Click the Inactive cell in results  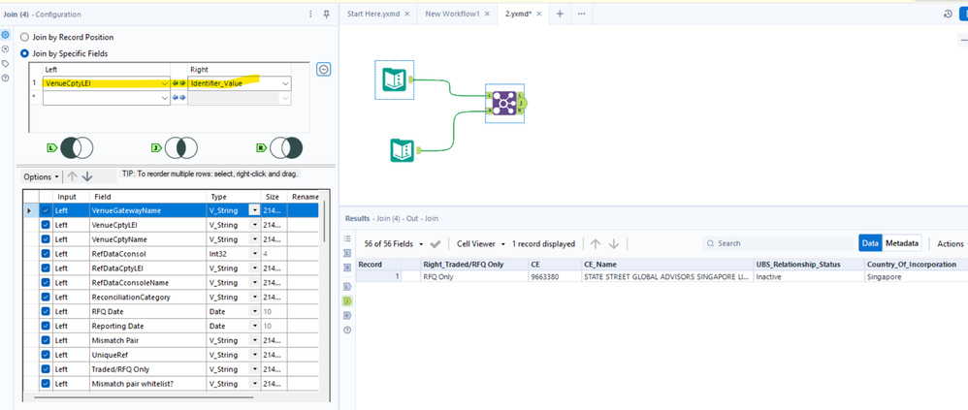click(809, 277)
